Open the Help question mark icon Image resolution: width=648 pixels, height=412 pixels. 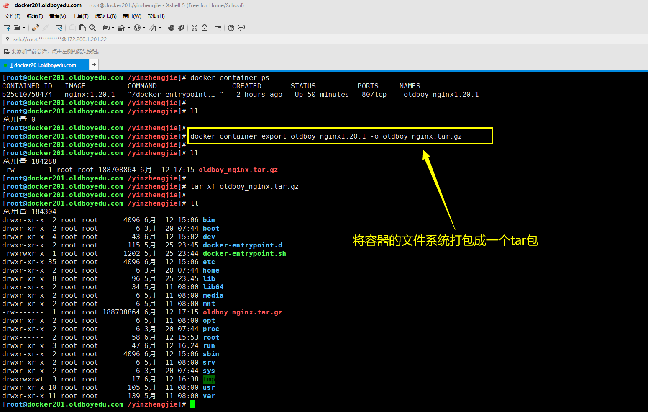click(231, 28)
